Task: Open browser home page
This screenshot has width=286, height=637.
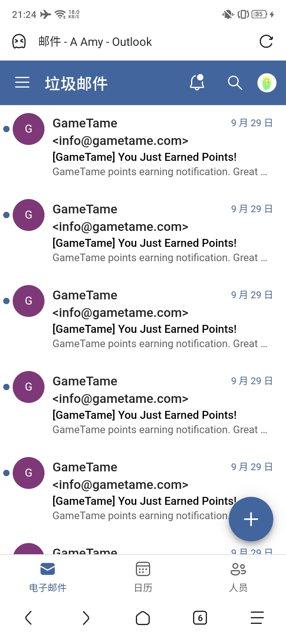Action: click(143, 618)
